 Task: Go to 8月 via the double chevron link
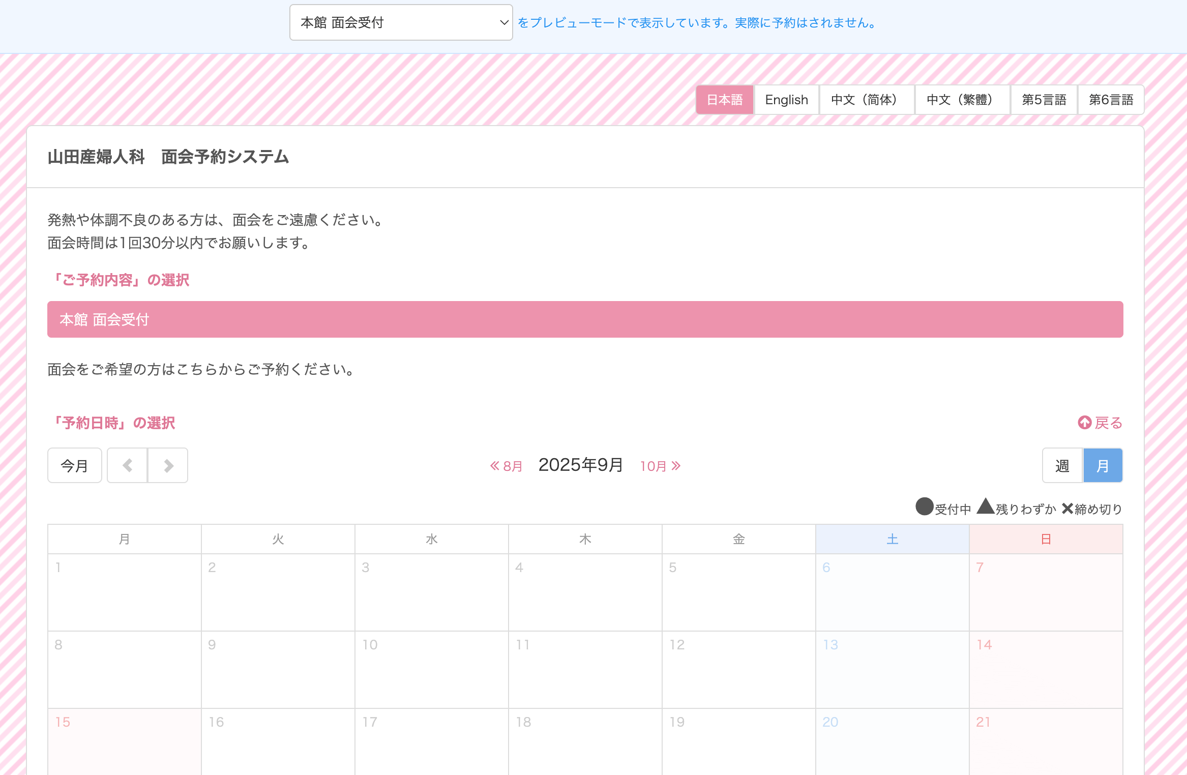(x=506, y=466)
